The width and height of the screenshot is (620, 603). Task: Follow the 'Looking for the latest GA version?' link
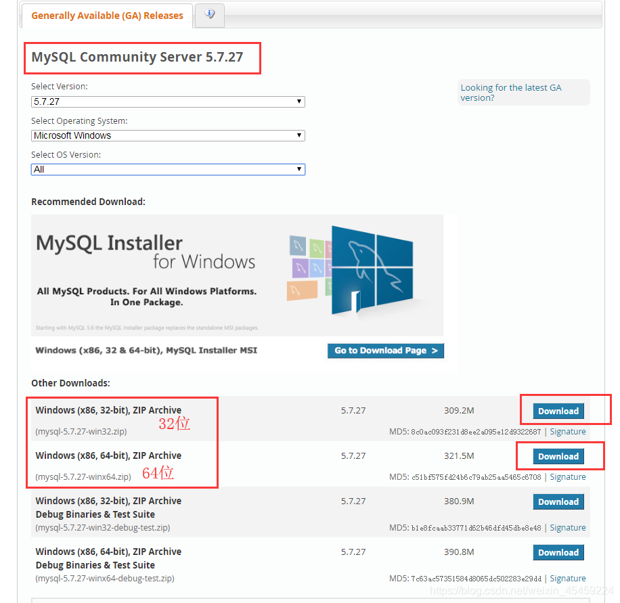[511, 93]
